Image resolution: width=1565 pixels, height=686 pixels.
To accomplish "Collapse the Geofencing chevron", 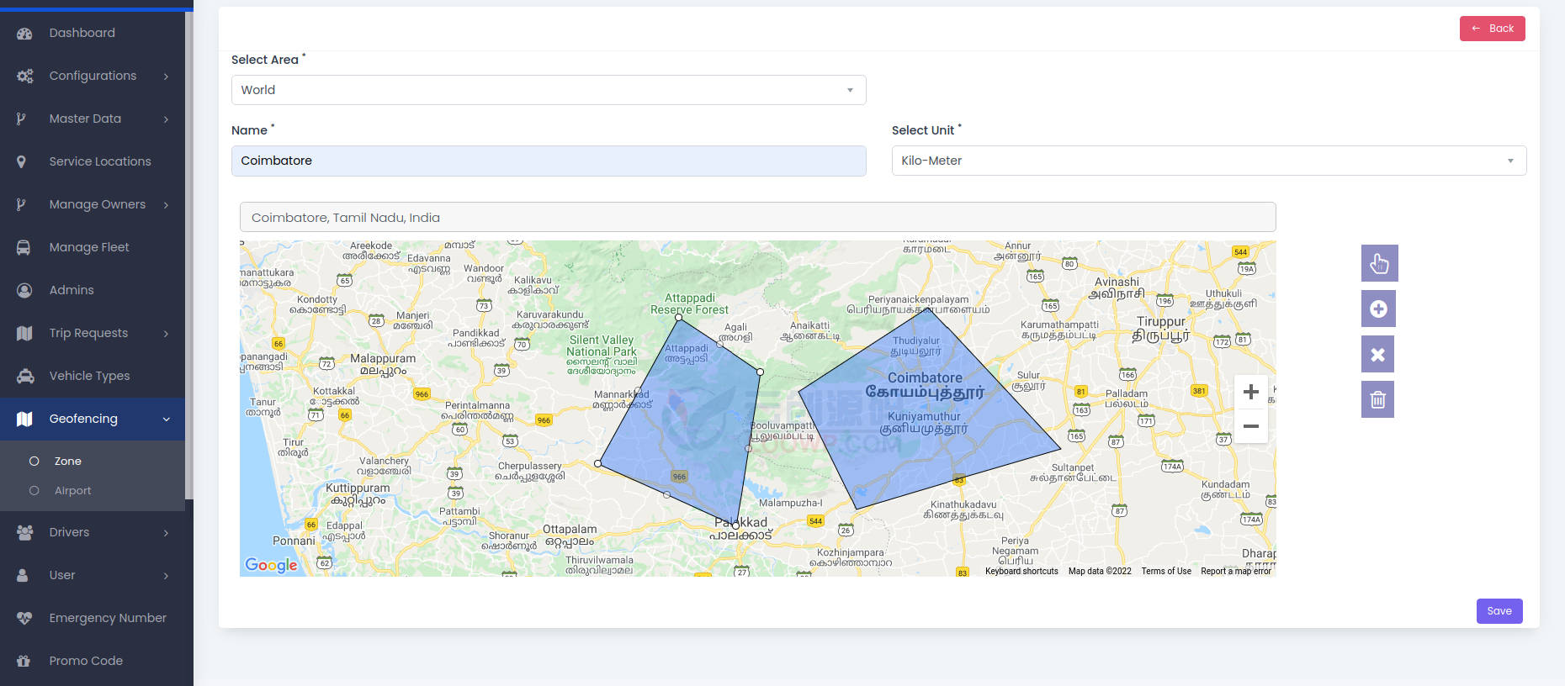I will pos(166,420).
